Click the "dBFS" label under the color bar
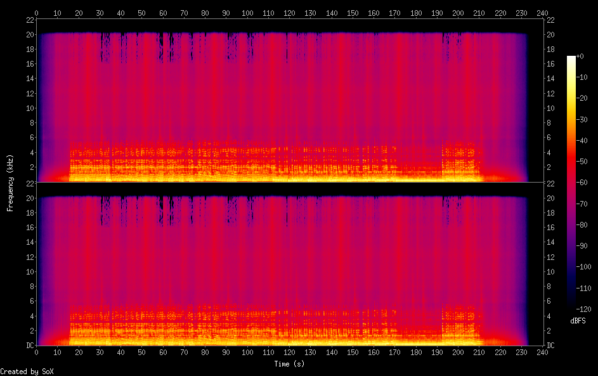 pos(578,321)
